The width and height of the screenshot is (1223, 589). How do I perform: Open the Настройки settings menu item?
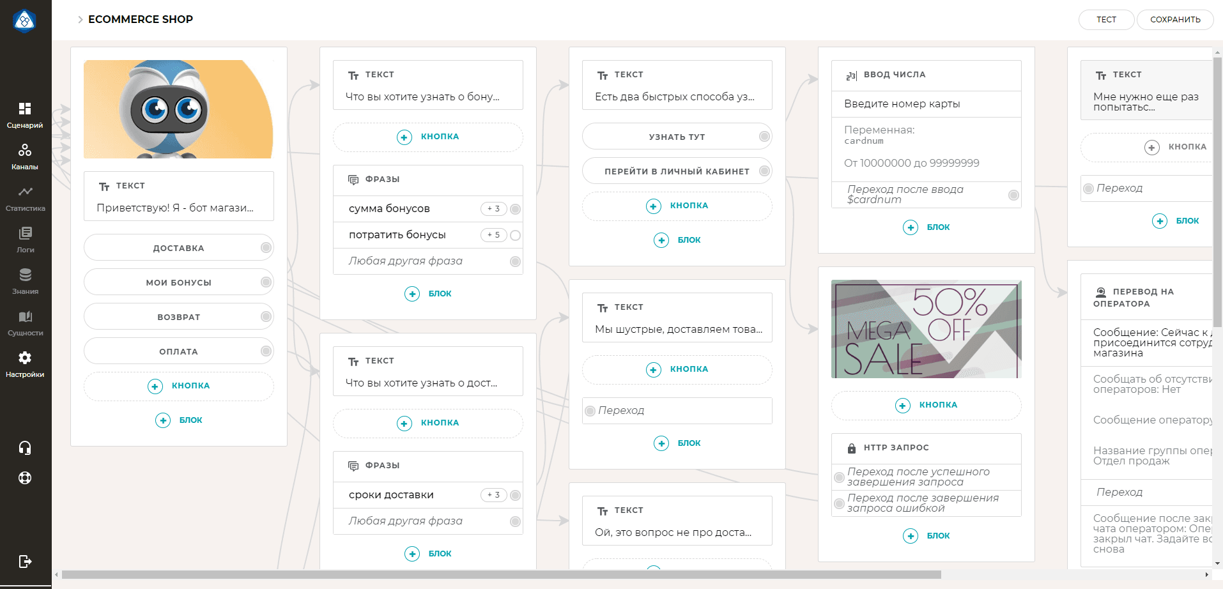(25, 363)
